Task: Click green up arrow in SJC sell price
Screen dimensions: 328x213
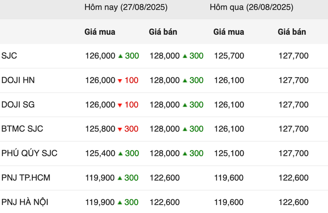Action: pos(185,56)
